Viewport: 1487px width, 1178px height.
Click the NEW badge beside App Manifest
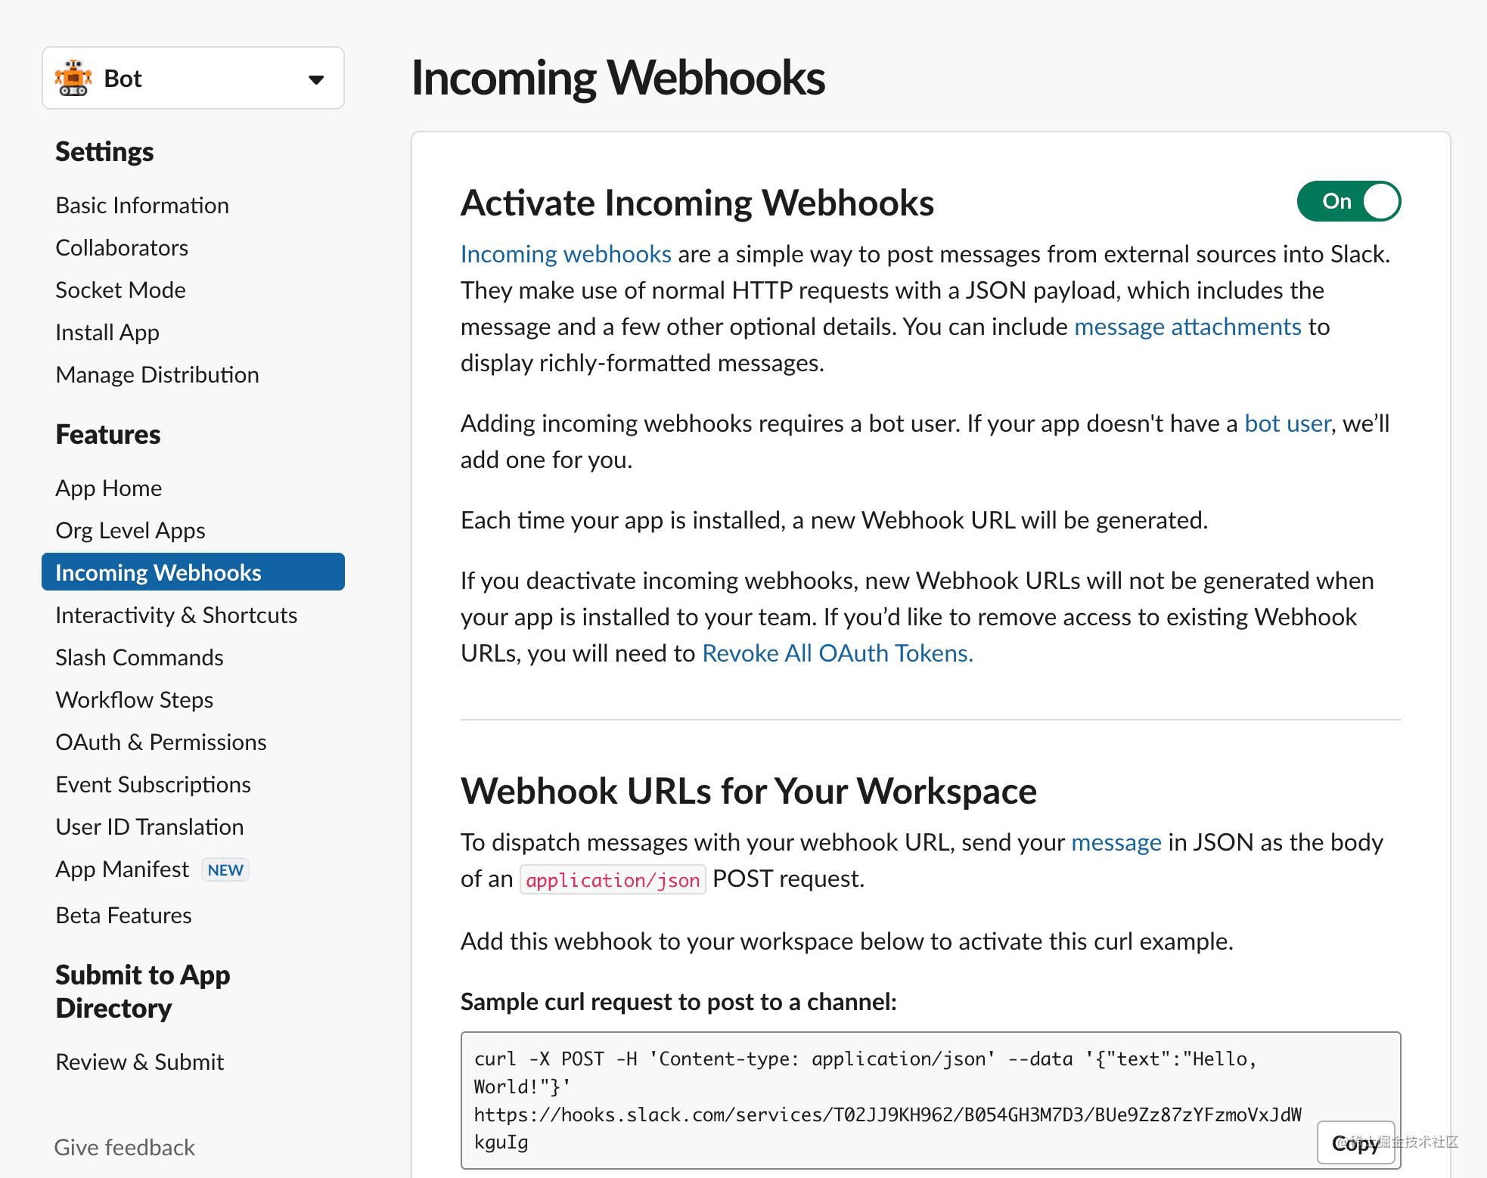coord(225,870)
